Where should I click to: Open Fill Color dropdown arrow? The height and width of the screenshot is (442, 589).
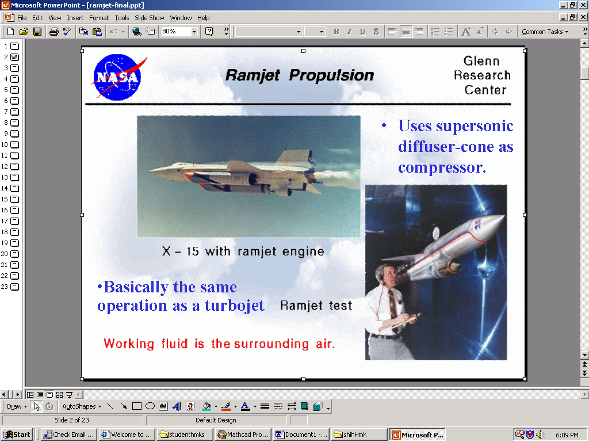tap(216, 406)
